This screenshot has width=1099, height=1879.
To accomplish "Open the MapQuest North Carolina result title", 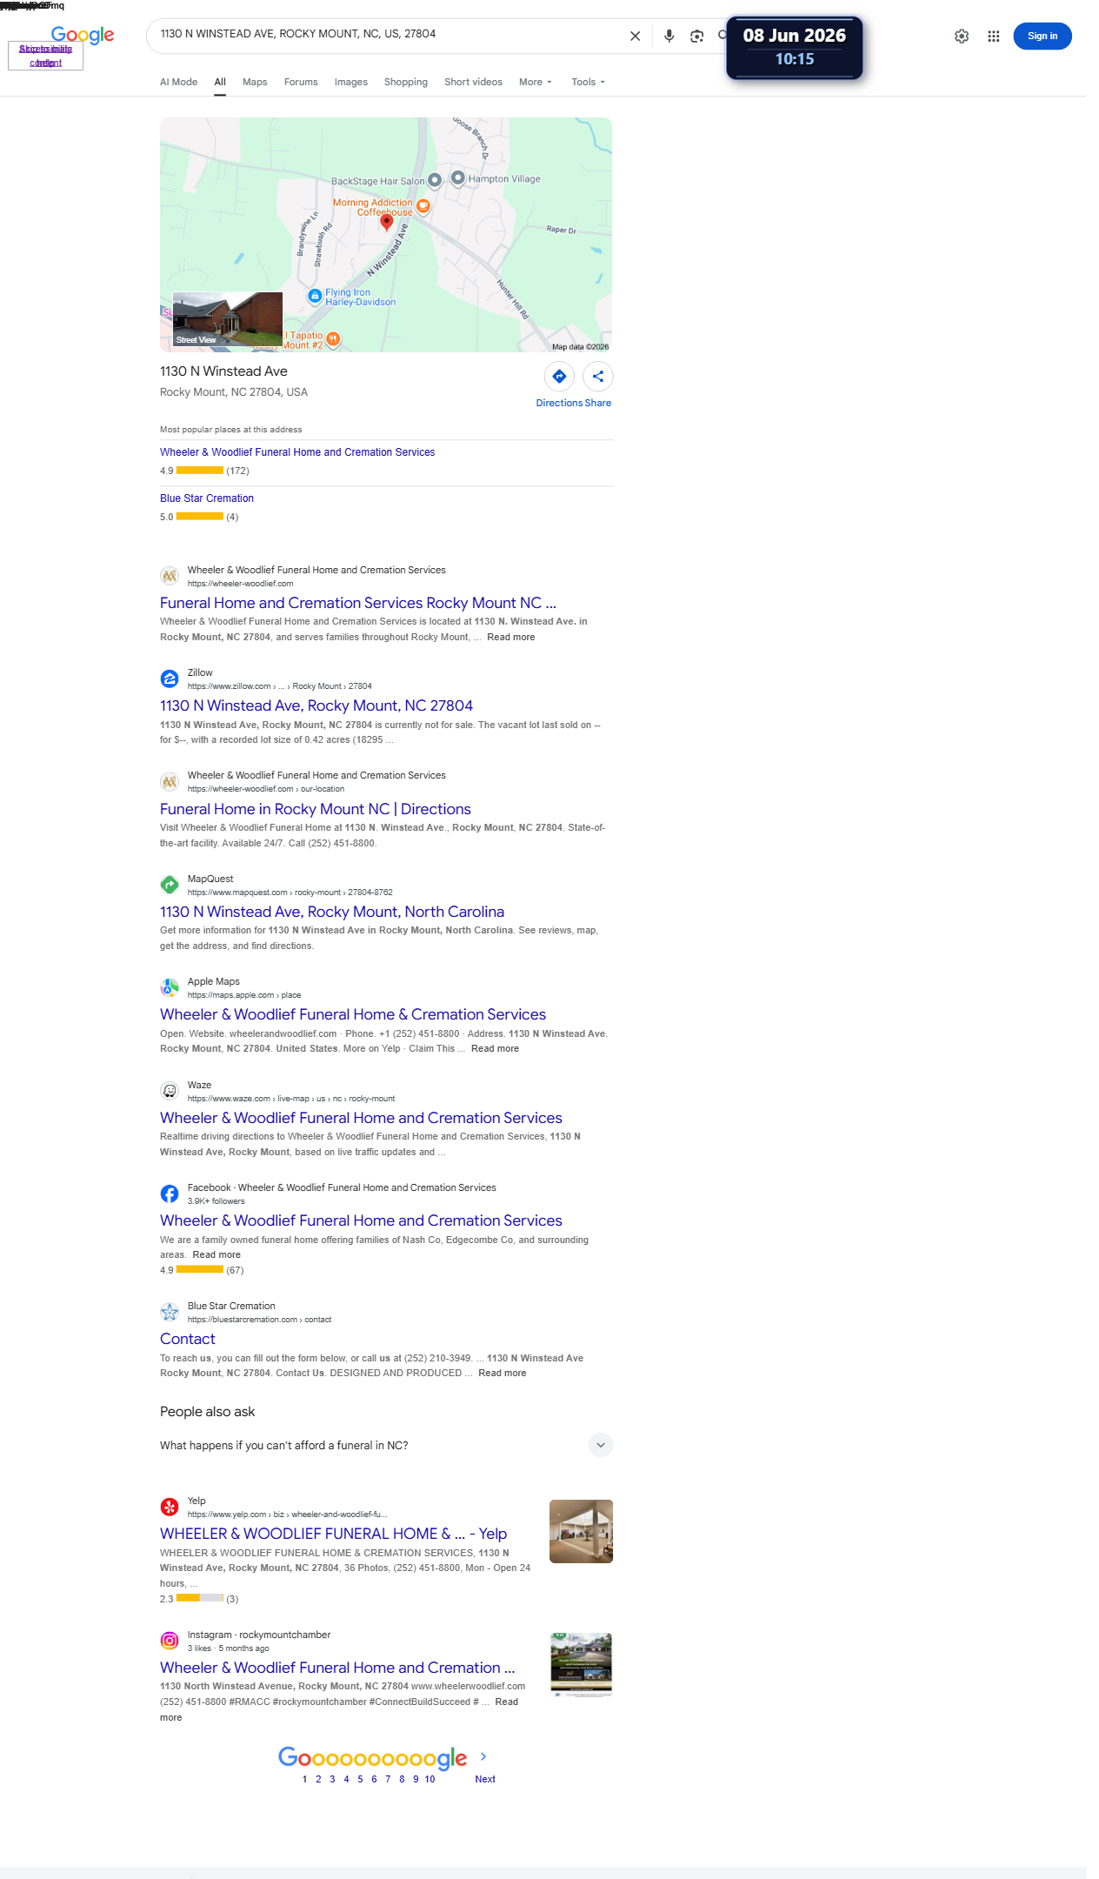I will [x=332, y=912].
